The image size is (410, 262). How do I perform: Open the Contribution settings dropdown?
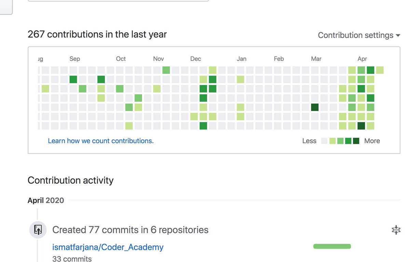[x=359, y=35]
